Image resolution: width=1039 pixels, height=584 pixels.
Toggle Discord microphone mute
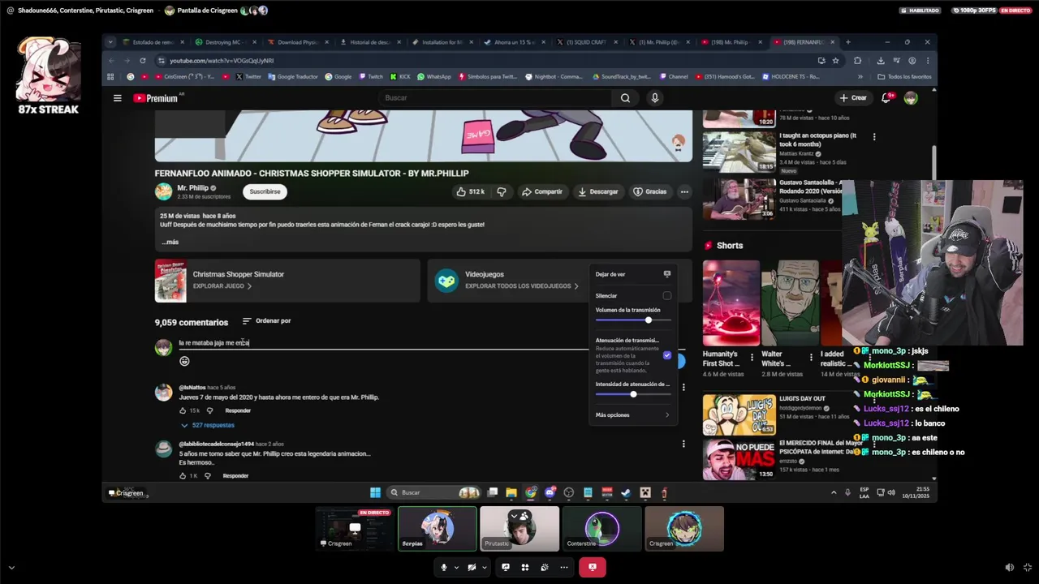click(x=444, y=568)
